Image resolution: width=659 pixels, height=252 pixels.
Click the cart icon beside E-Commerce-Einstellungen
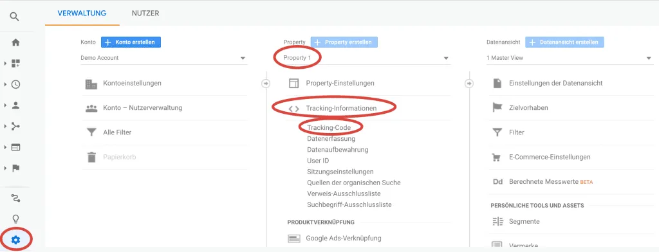[497, 157]
